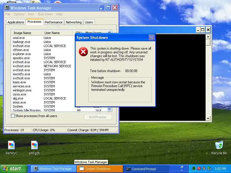231x173 pixels.
Task: Open the View menu in Task Manager
Action: [31, 14]
